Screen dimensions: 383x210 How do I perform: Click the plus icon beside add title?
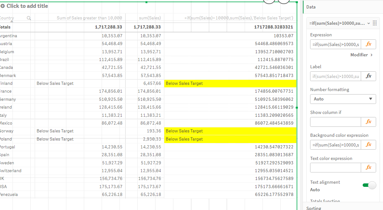[x=3, y=6]
